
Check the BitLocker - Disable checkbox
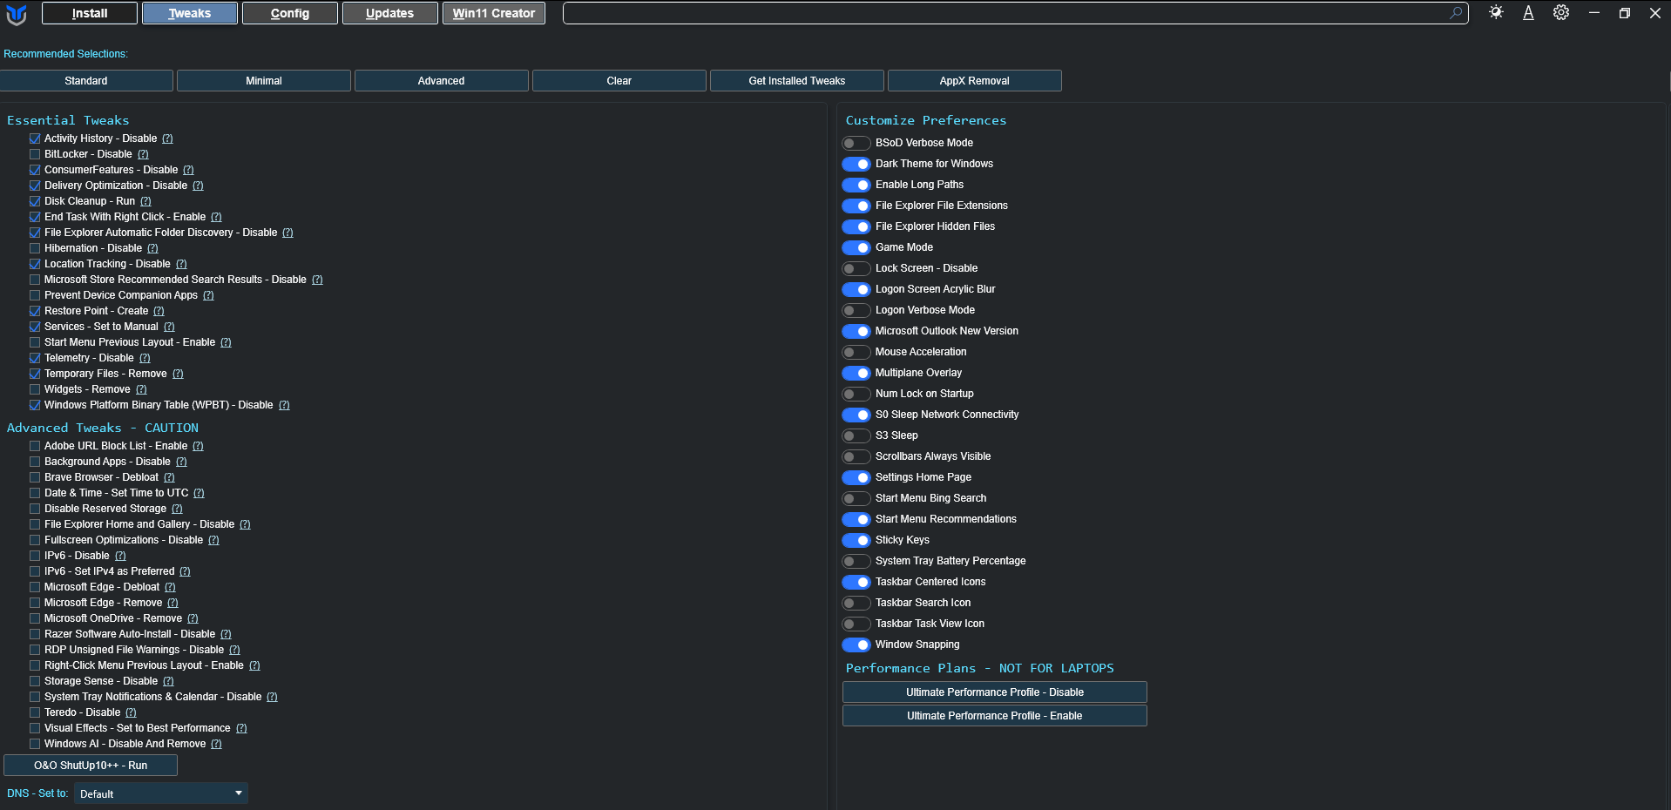point(35,154)
